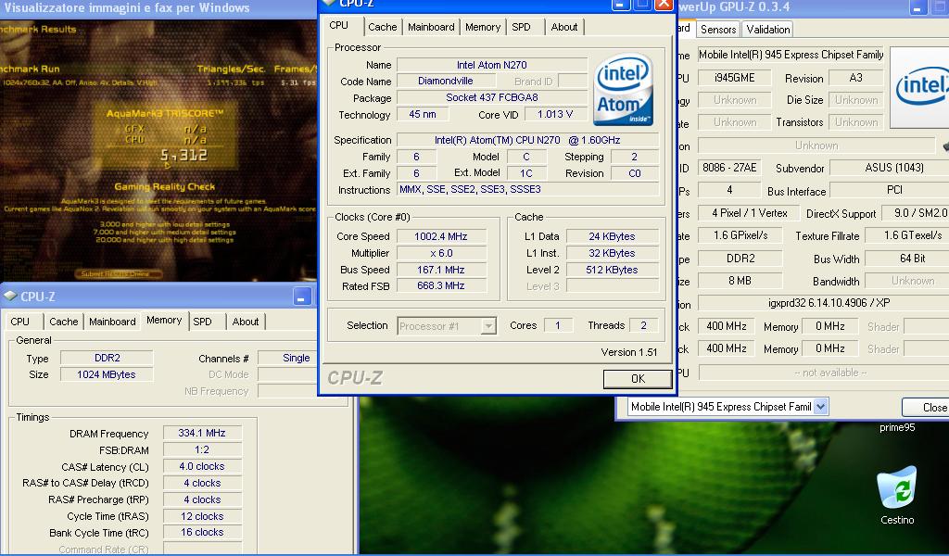The width and height of the screenshot is (949, 556).
Task: Select Cache tab in the Memory CPU-Z window
Action: pyautogui.click(x=64, y=322)
